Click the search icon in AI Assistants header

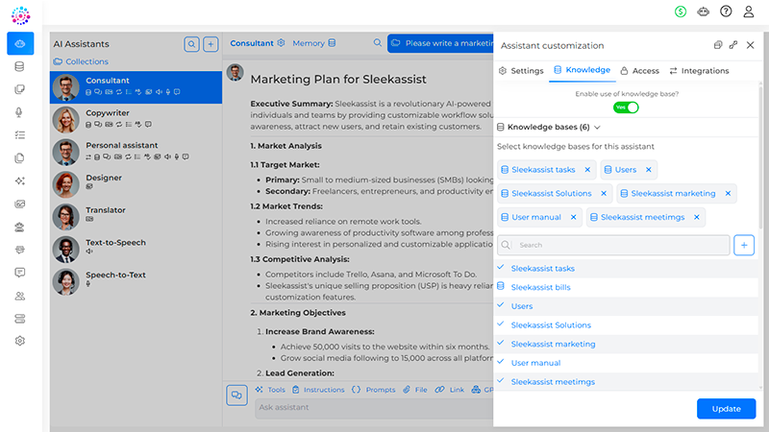pyautogui.click(x=192, y=44)
